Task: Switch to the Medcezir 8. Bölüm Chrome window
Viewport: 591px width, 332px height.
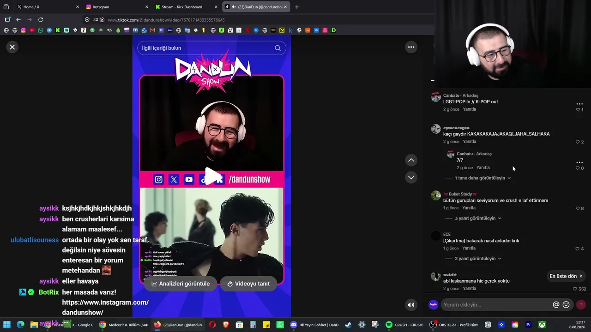Action: point(123,325)
